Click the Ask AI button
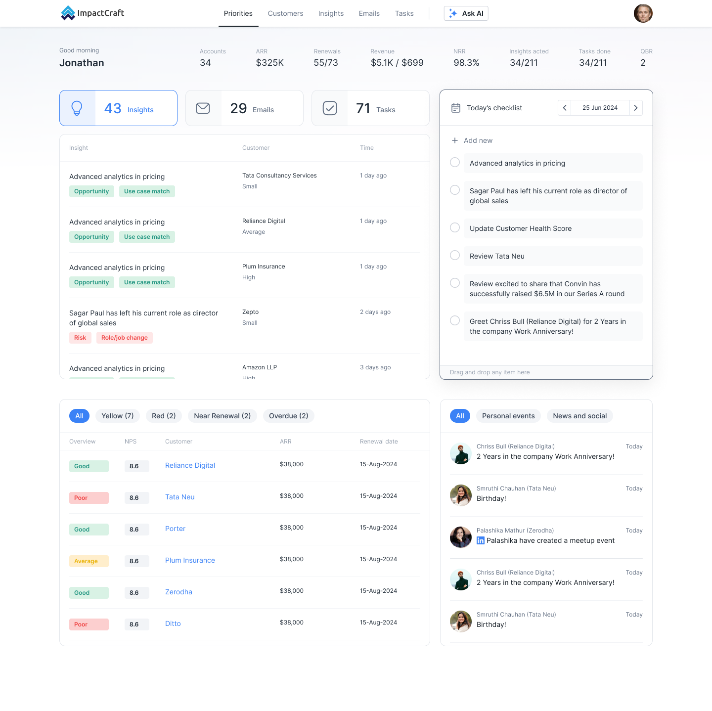This screenshot has height=711, width=712. [x=466, y=13]
